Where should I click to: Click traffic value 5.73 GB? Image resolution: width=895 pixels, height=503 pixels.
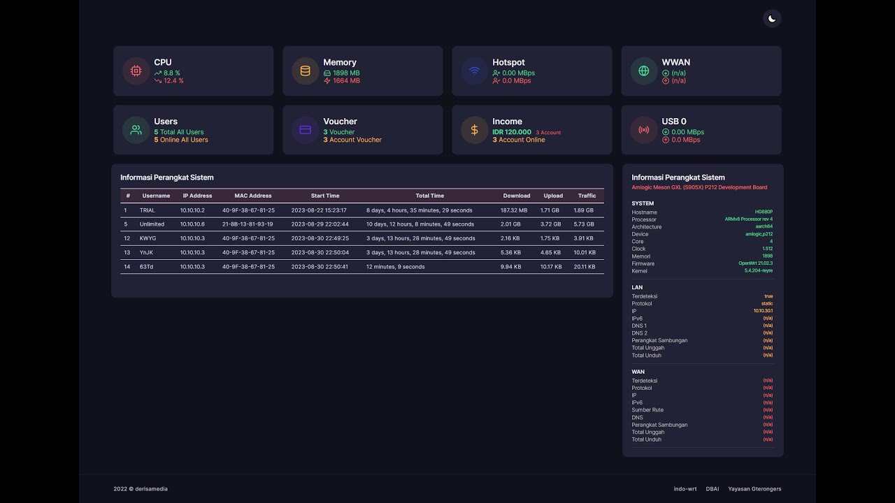coord(584,224)
